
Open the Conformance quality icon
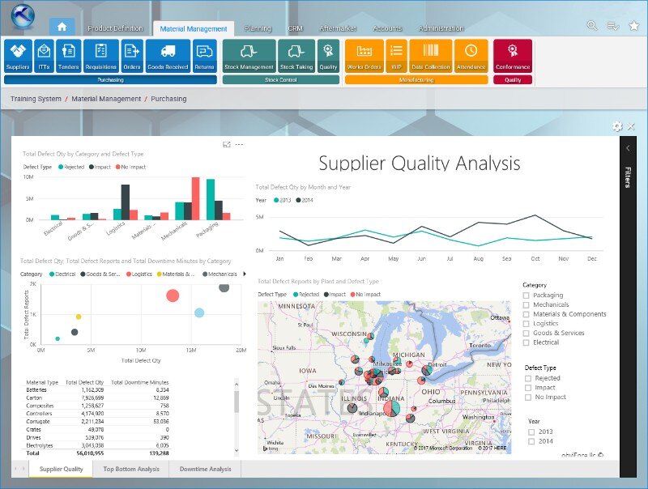pos(513,56)
